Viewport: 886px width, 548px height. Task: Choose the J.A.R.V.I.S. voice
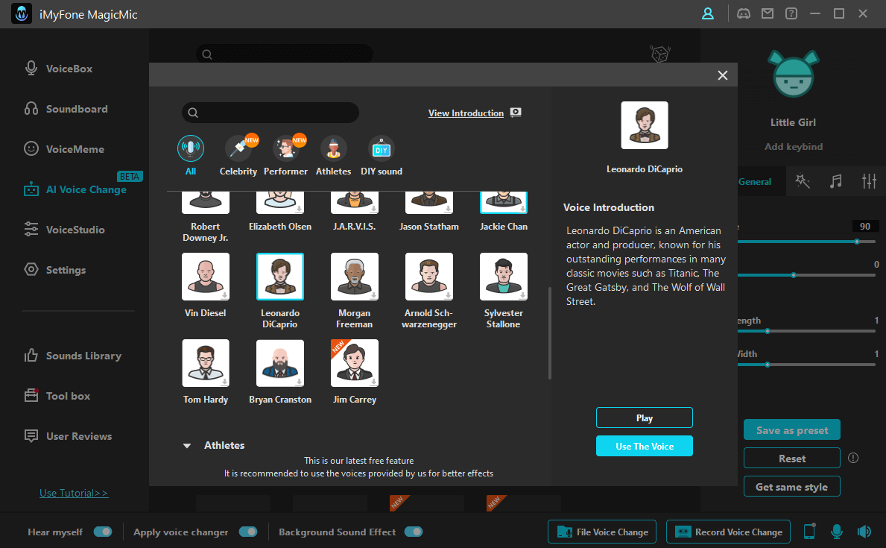(x=354, y=203)
